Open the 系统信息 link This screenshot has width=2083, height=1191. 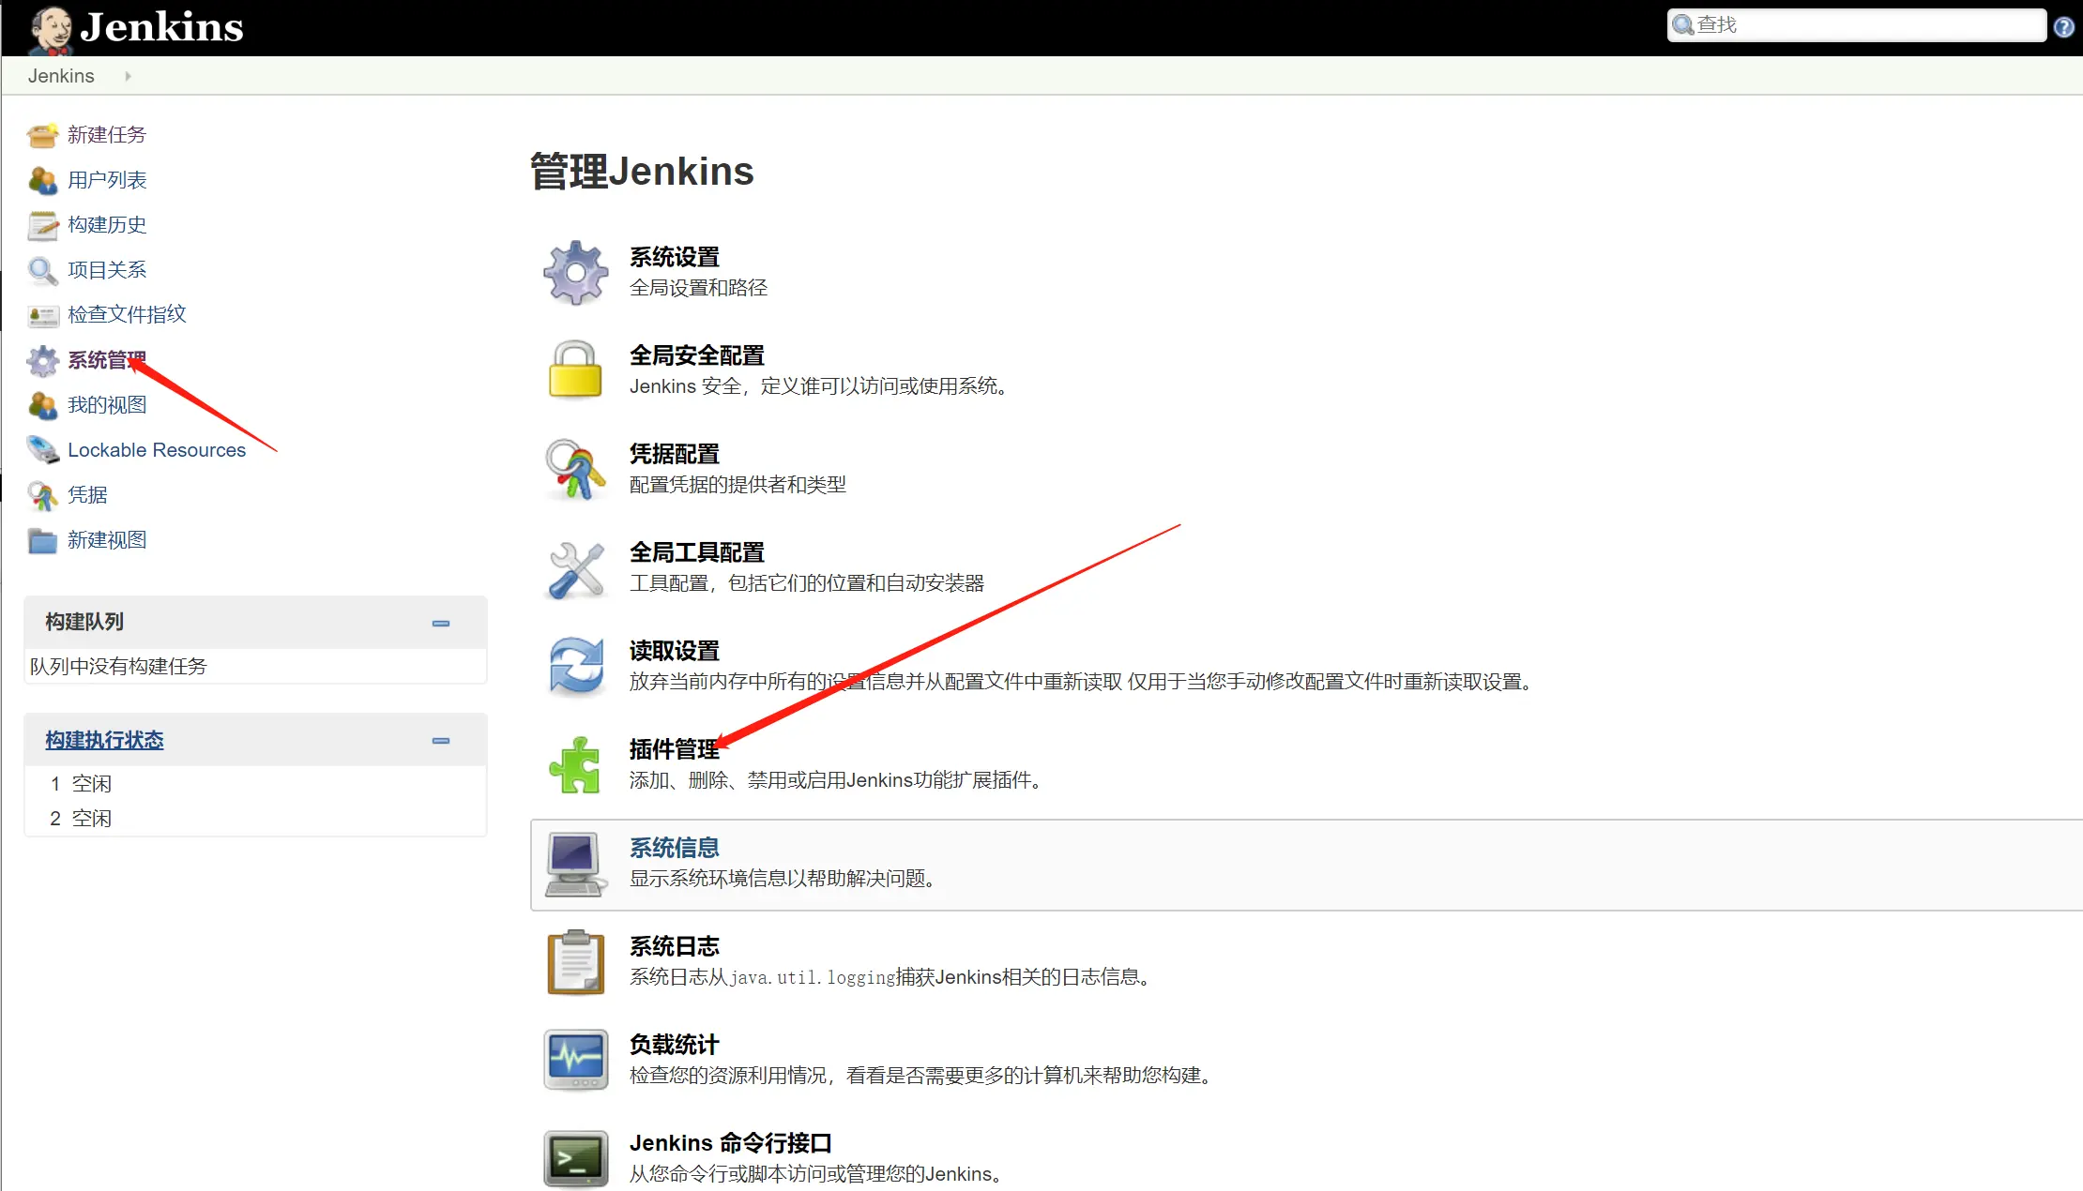pos(674,848)
